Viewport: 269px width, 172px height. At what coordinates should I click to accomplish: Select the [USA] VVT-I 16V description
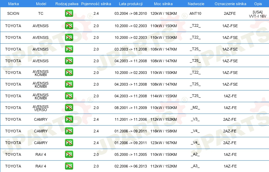point(258,14)
